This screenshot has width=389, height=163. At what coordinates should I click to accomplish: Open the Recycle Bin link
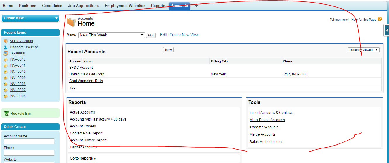(20, 113)
